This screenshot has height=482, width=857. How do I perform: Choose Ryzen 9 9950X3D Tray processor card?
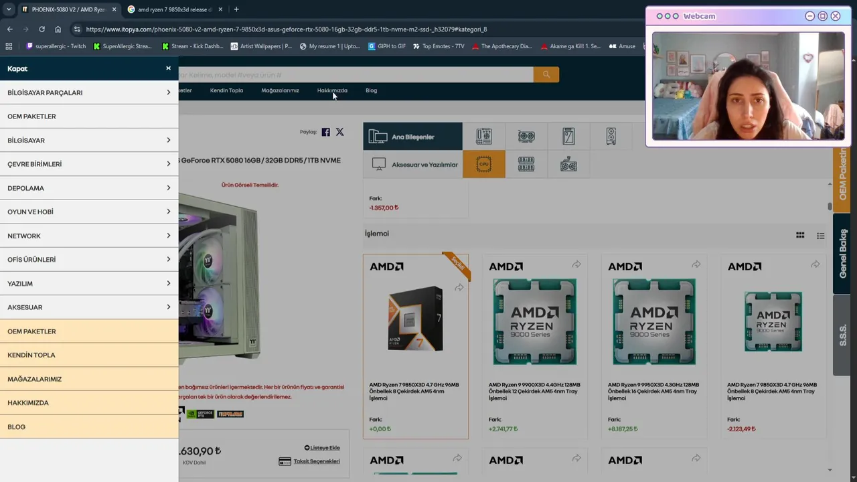point(654,346)
